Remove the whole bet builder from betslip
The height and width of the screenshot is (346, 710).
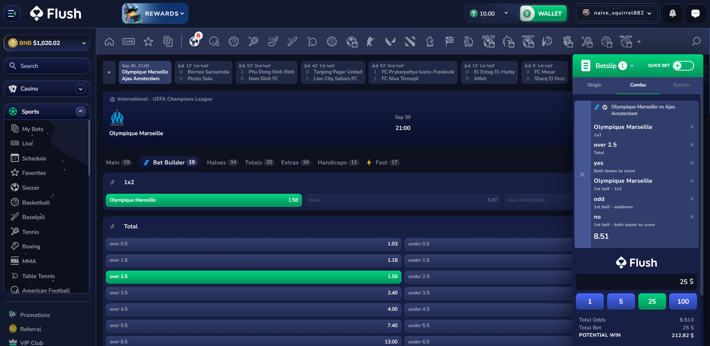coord(582,174)
